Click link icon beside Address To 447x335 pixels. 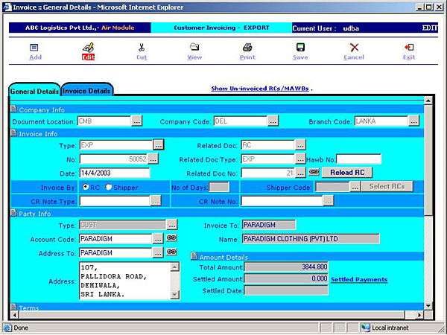point(171,252)
